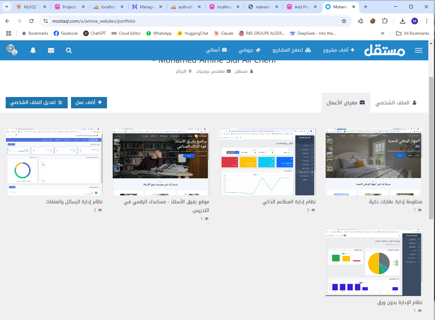The height and width of the screenshot is (320, 435).
Task: Bookmark this page with the star icon
Action: pyautogui.click(x=344, y=21)
